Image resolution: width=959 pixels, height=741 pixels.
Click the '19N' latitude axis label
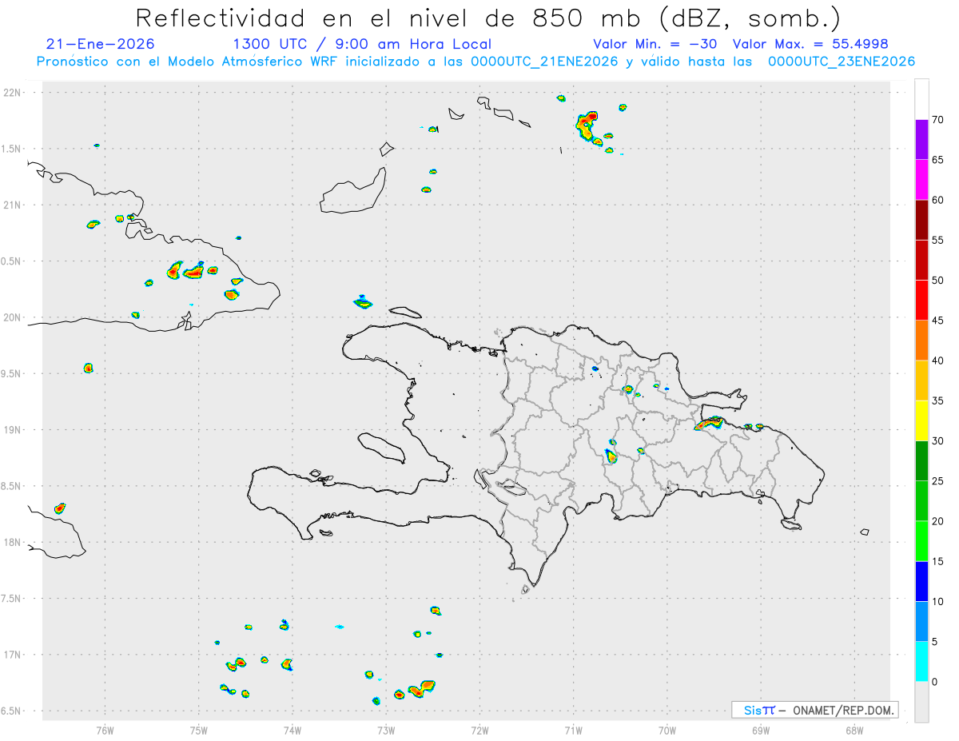[x=14, y=430]
